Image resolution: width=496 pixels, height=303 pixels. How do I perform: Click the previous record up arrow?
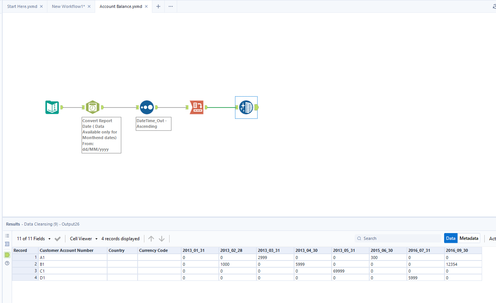point(151,238)
